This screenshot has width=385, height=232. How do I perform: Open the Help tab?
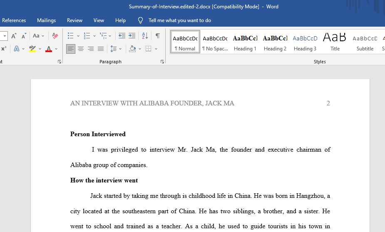tap(120, 20)
